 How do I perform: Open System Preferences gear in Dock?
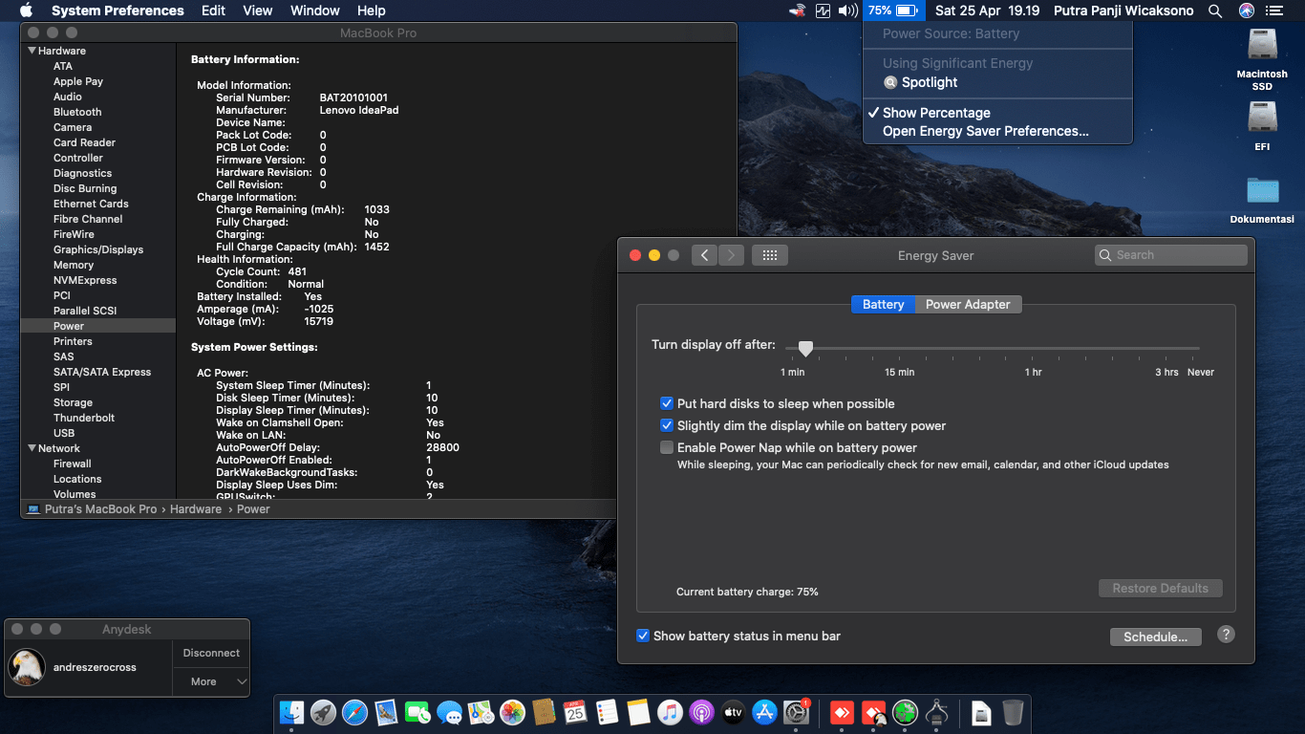[796, 712]
